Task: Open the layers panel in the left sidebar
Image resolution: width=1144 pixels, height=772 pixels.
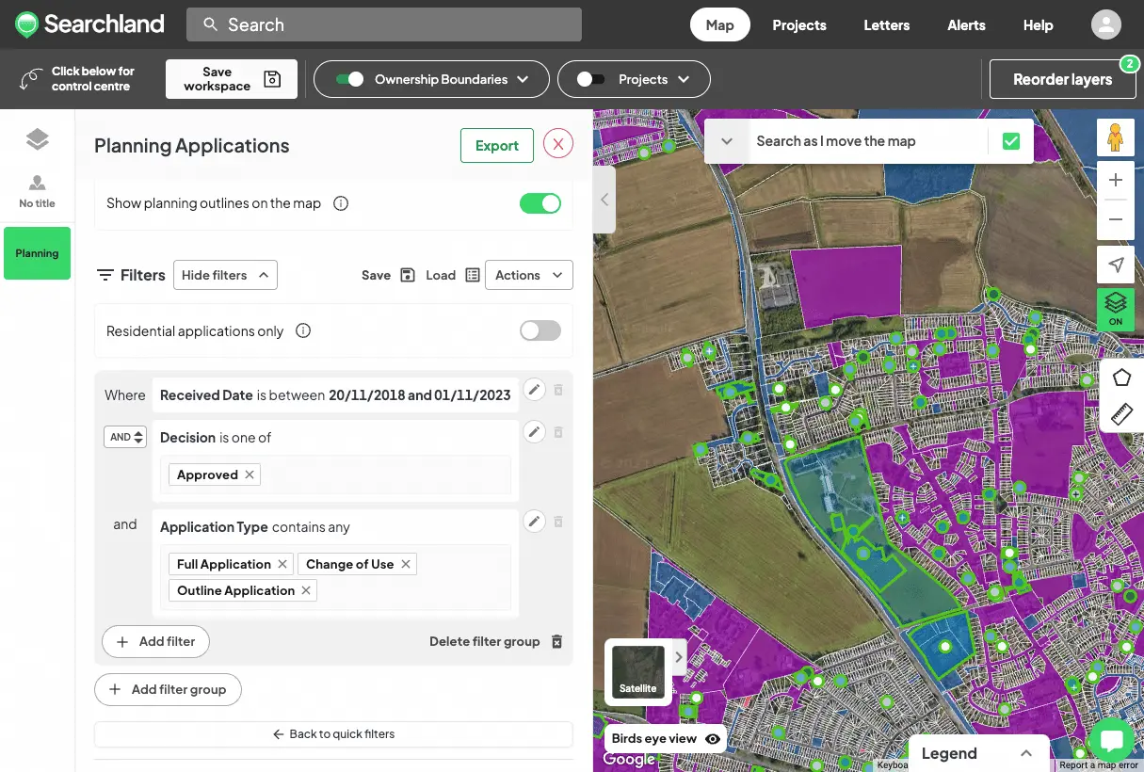Action: 37,137
